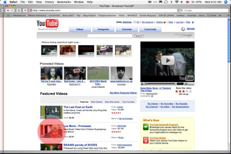Open the 02:17 video being watched thumbnail
This screenshot has height=154, width=231.
point(49,50)
